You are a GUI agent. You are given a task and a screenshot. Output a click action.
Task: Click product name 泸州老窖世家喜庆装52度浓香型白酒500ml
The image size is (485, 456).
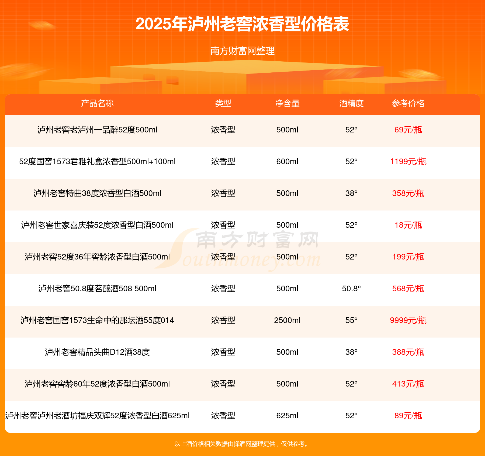tap(97, 225)
